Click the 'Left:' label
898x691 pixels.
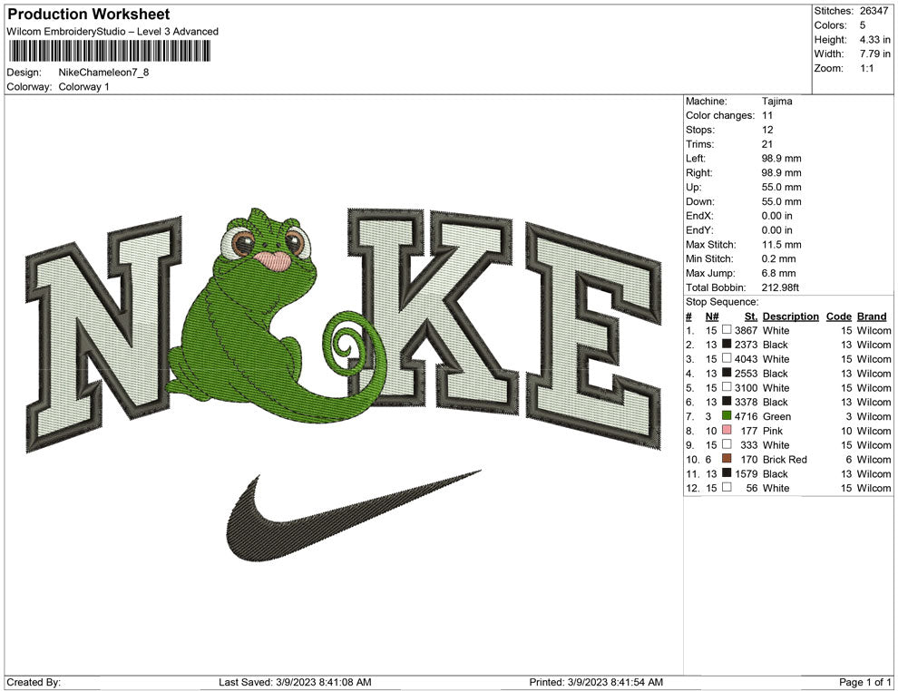[x=695, y=158]
